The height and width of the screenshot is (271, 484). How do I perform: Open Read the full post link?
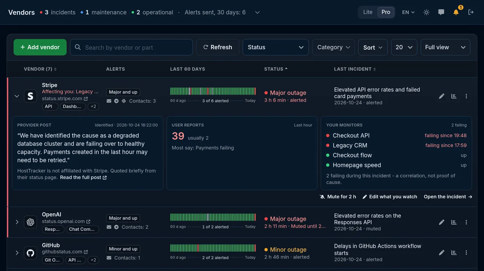tap(83, 177)
